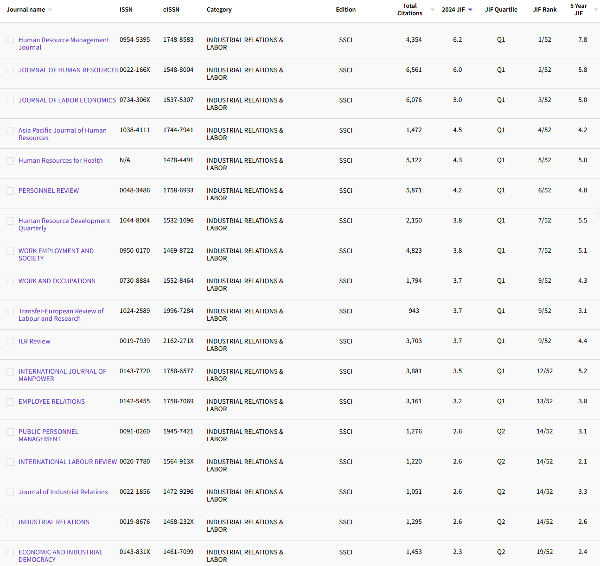Check the JOURNAL OF HUMAN RESOURCES row

(10, 70)
